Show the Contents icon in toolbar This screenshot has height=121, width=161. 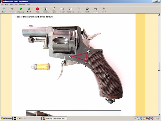(70, 9)
